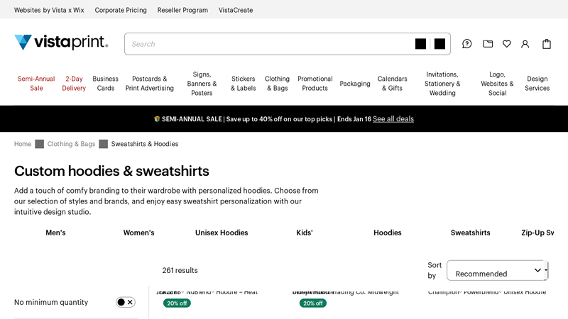
Task: Open Packaging menu
Action: pos(355,84)
